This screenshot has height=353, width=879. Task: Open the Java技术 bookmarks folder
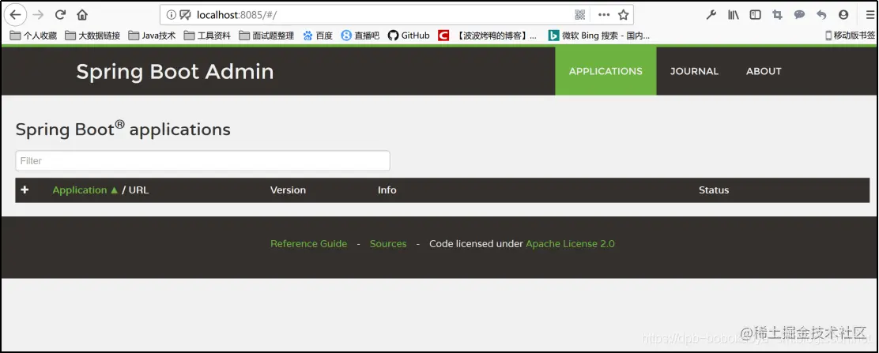[x=152, y=36]
